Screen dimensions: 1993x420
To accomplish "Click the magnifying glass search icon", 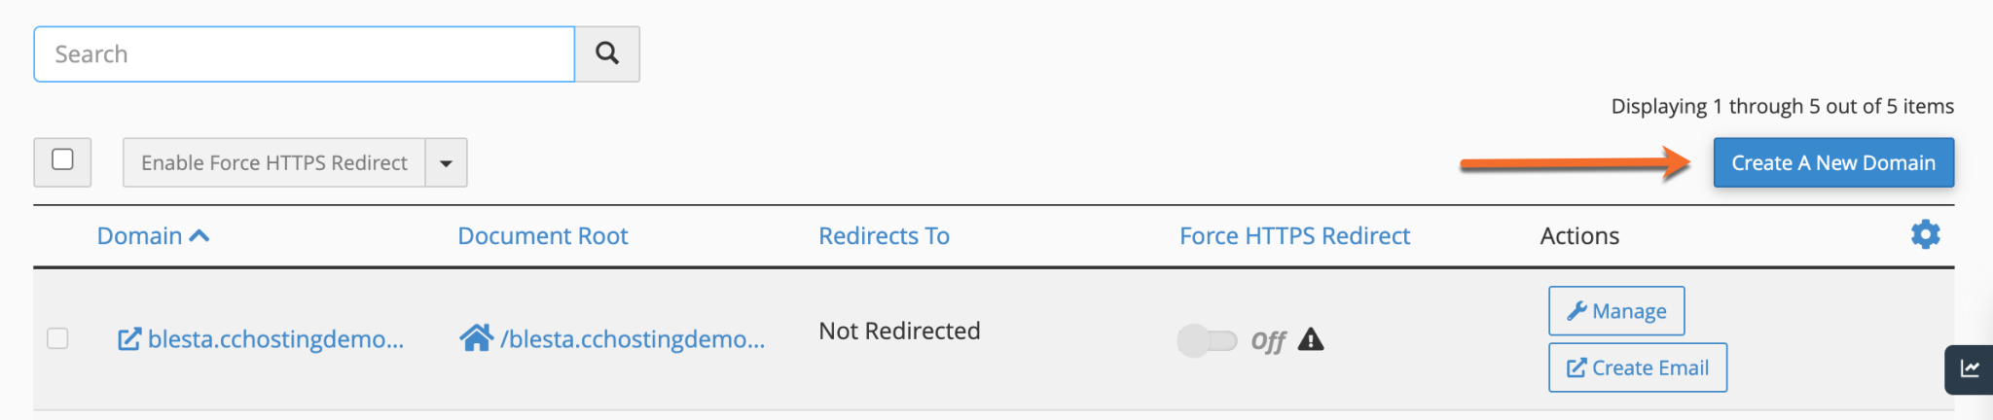I will (x=607, y=53).
